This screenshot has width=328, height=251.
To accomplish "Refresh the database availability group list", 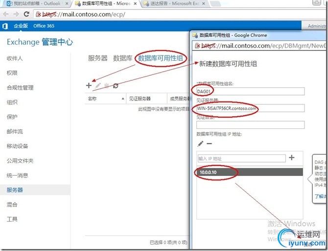I will pos(116,85).
